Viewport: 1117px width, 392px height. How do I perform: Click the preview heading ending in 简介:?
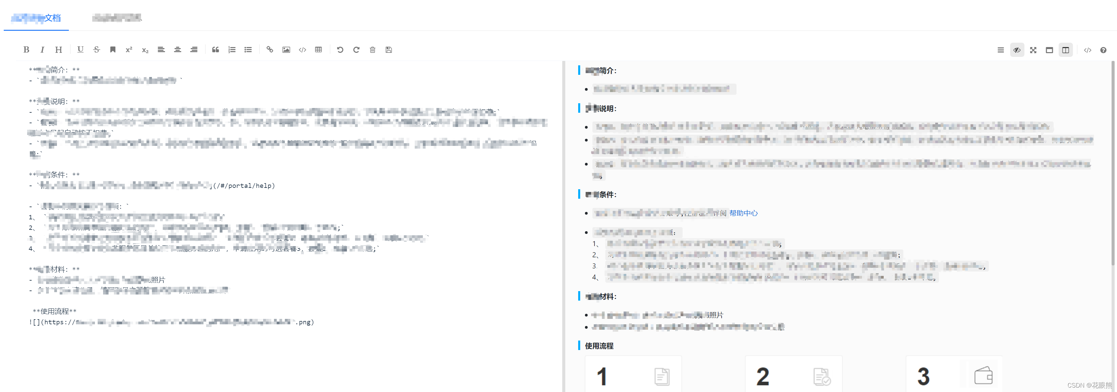601,70
